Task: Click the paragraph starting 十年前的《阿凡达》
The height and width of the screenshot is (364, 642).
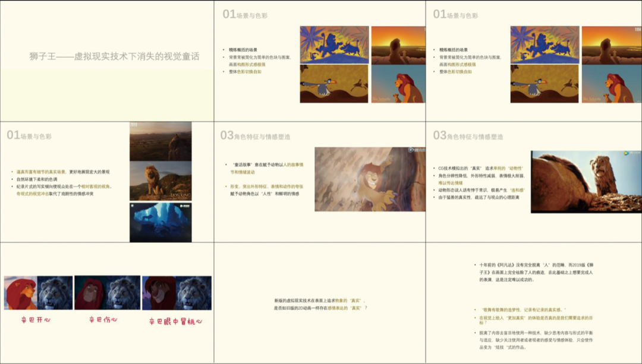Action: (536, 273)
